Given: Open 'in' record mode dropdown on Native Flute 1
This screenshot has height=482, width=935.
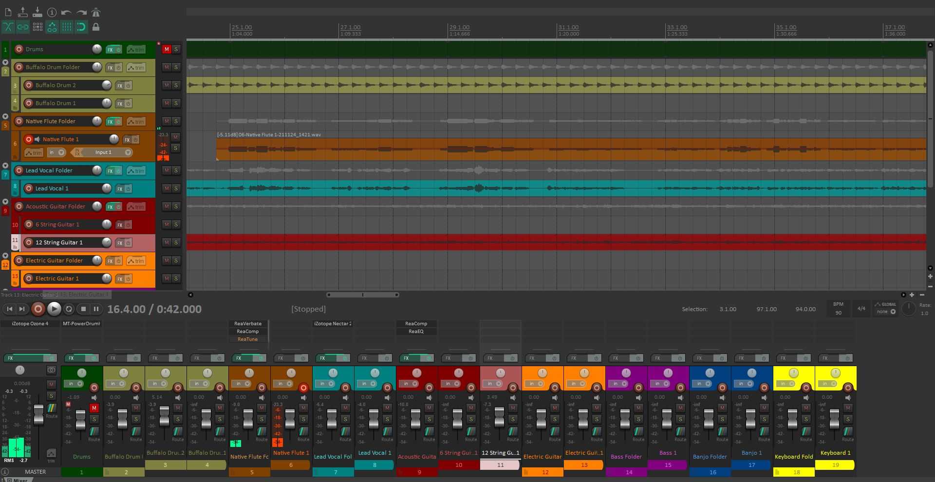Looking at the screenshot, I should click(56, 152).
